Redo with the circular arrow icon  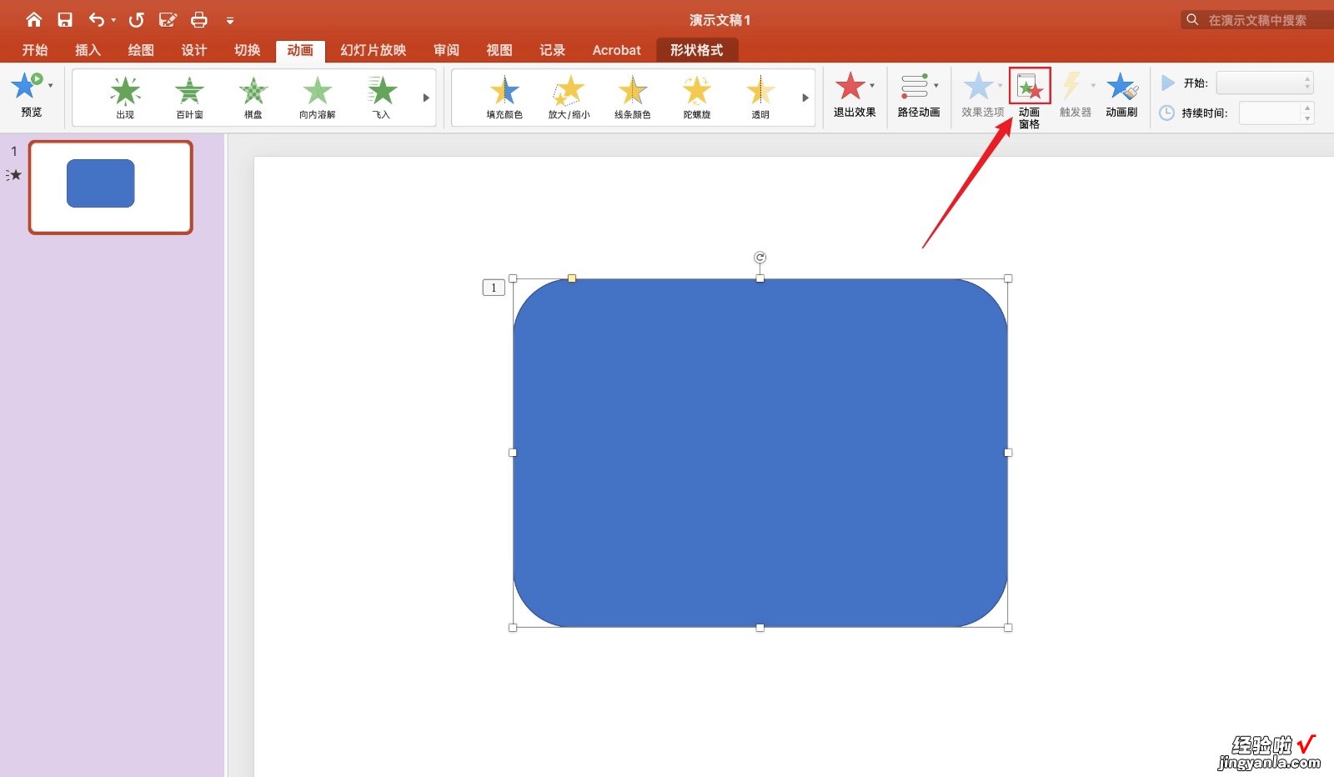click(x=137, y=19)
